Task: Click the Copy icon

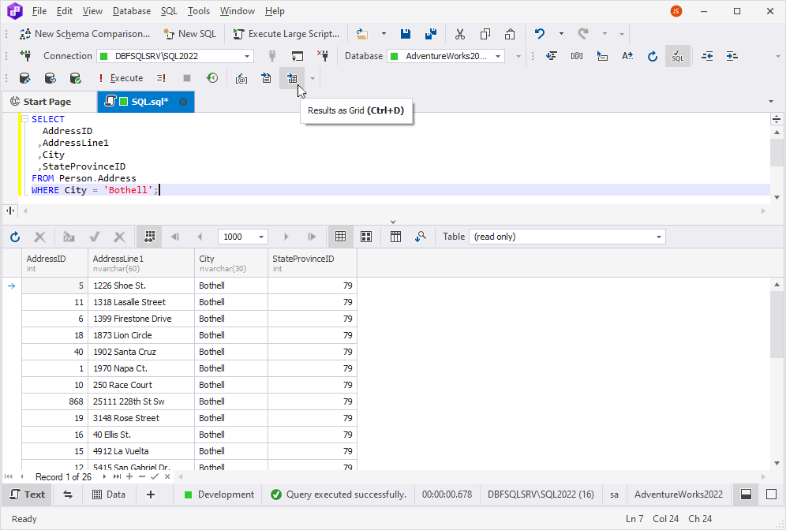Action: tap(485, 34)
